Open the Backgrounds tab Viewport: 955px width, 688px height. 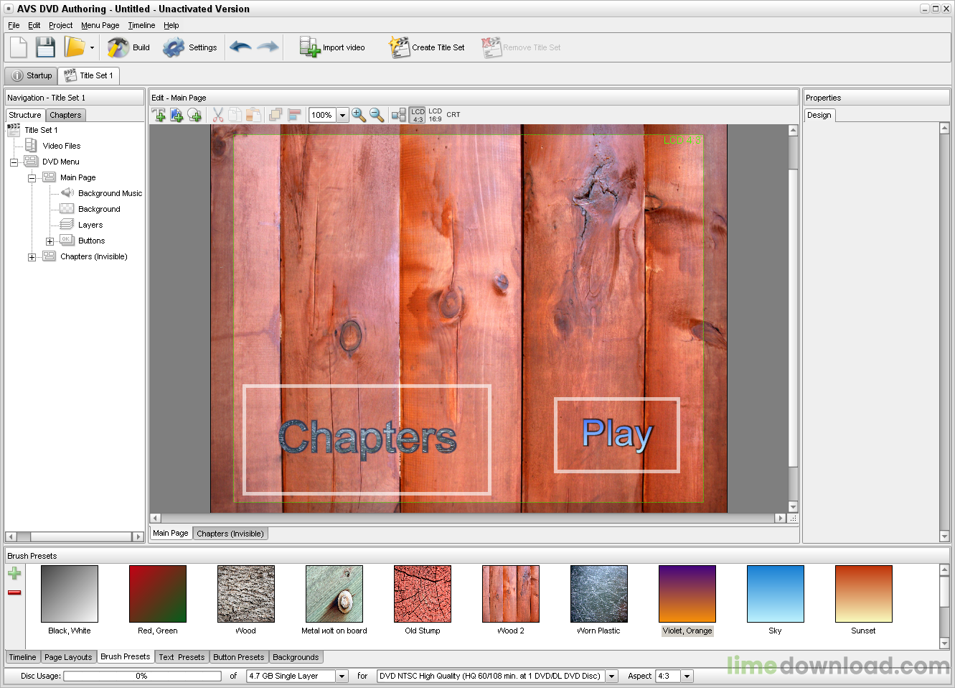click(x=296, y=657)
